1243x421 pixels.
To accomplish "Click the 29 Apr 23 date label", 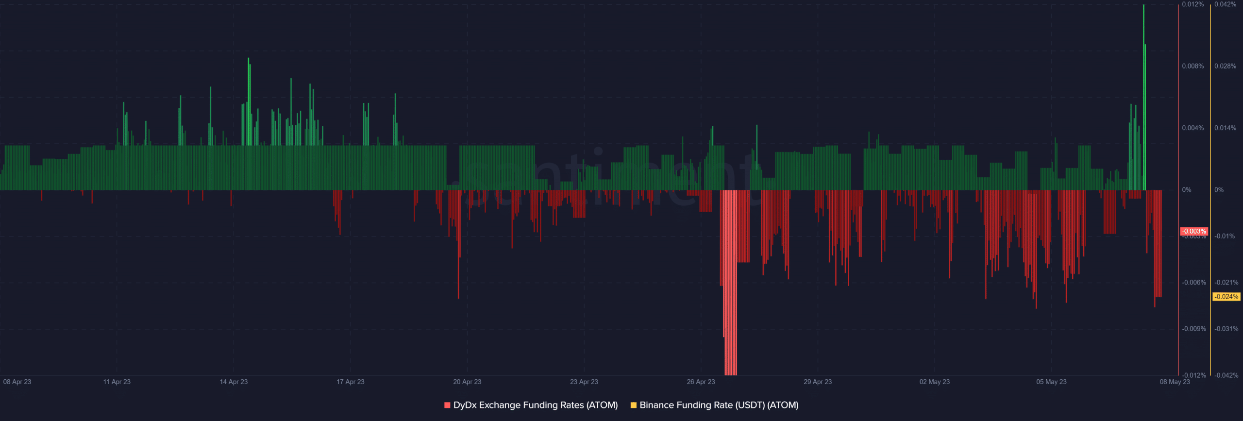I will pyautogui.click(x=818, y=382).
